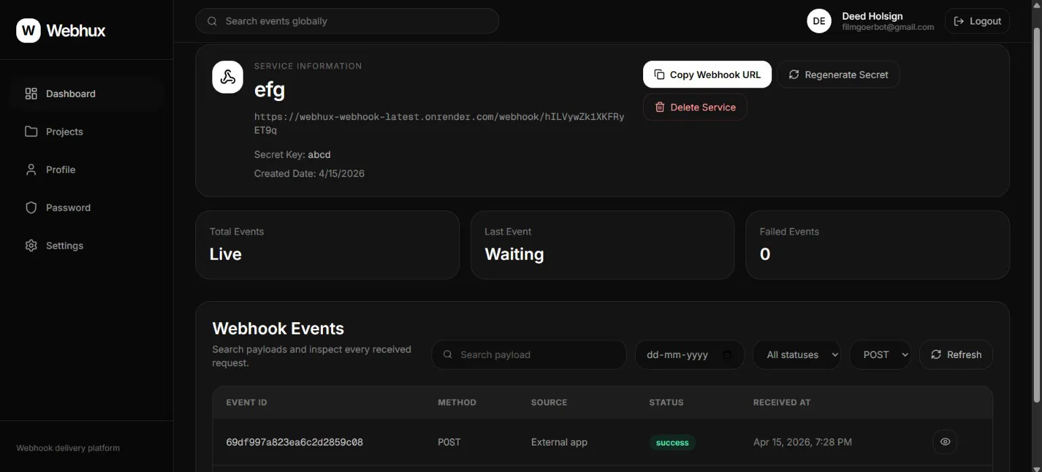Click the STATUS column header
Viewport: 1042px width, 472px height.
coord(666,402)
